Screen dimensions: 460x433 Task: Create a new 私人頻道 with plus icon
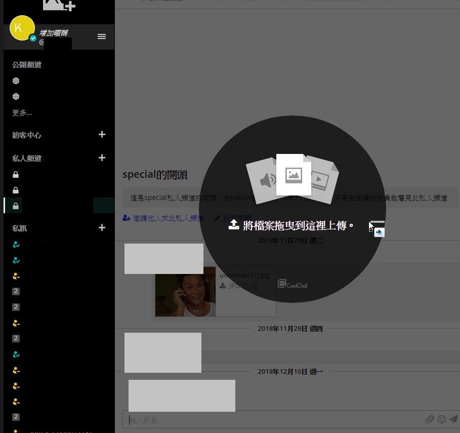coord(102,158)
